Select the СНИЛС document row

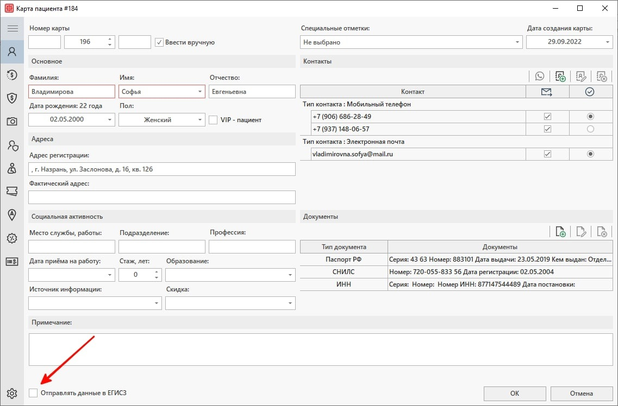click(x=457, y=272)
